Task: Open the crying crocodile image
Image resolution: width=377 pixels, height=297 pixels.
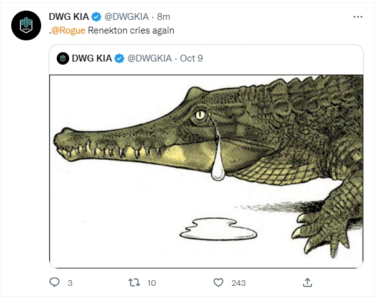Action: pyautogui.click(x=206, y=170)
